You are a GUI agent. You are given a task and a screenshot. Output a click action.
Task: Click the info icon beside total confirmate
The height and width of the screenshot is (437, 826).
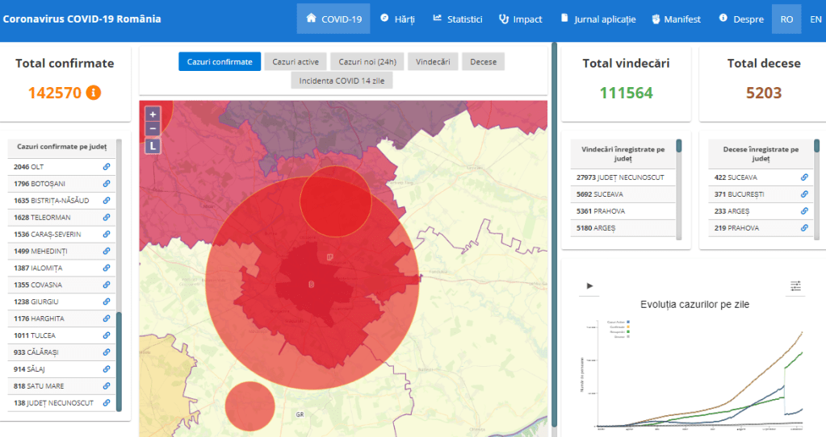(x=94, y=93)
